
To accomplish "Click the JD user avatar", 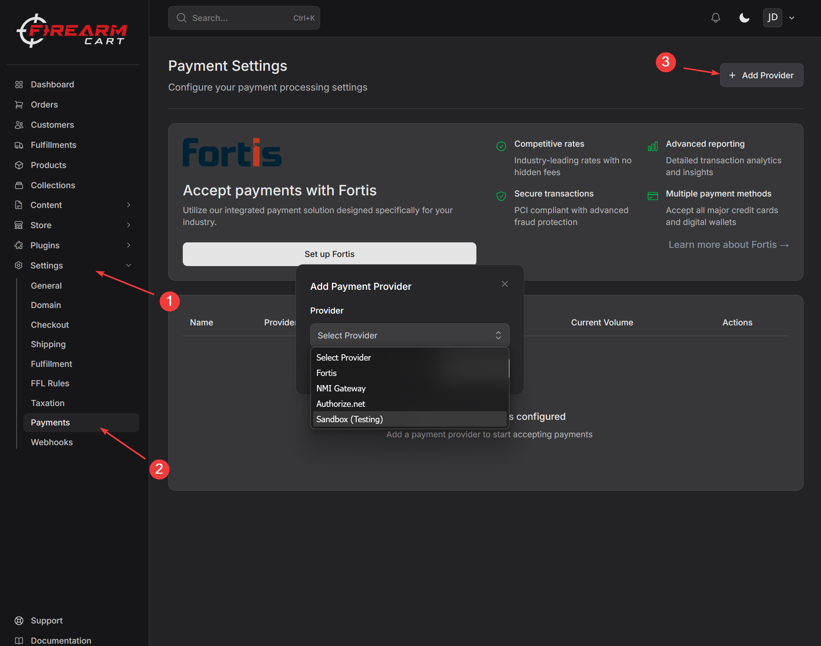I will click(772, 18).
